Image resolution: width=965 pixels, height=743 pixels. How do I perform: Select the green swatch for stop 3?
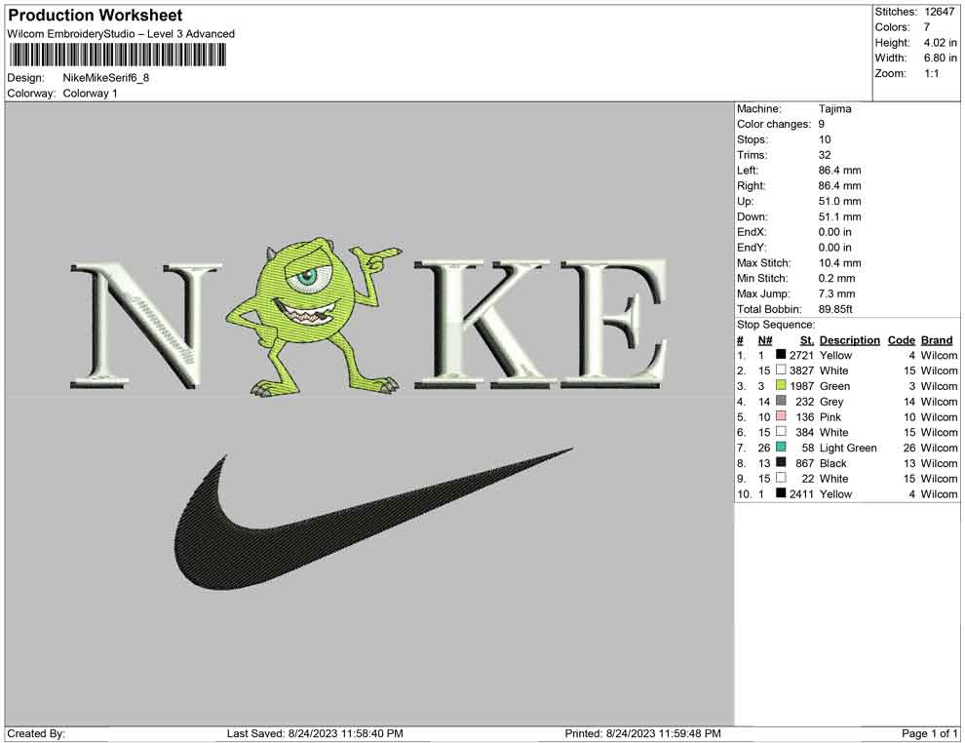(781, 385)
